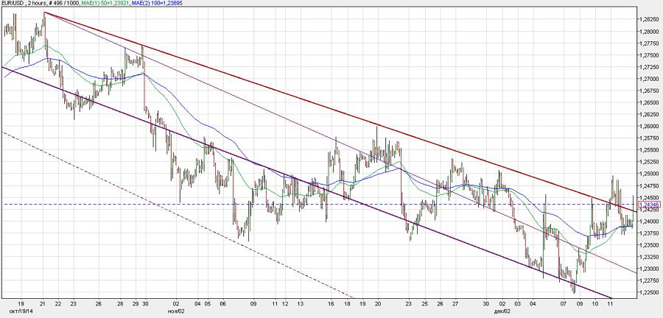
Task: Click date label 10 on time axis
Action: coord(595,303)
